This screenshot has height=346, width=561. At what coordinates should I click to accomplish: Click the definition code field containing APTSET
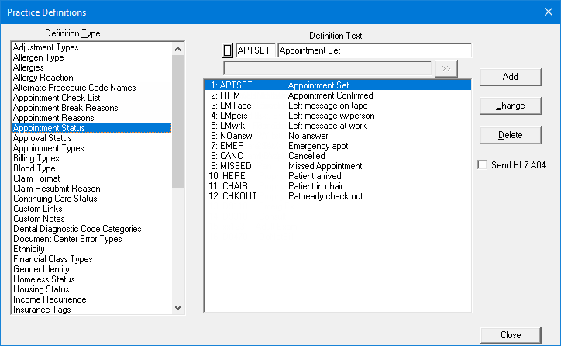(x=255, y=50)
